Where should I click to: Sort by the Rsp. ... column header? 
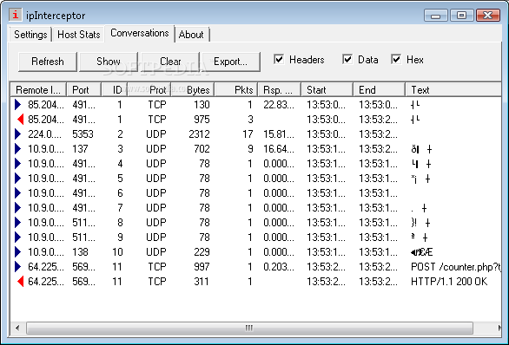click(280, 90)
